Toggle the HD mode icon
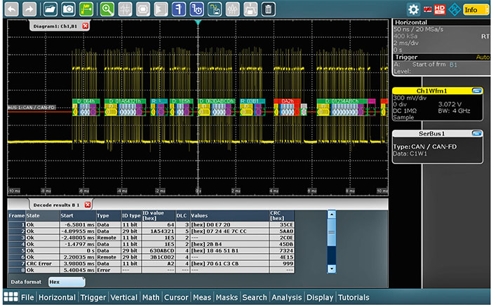Viewport: 491px width, 305px height. [x=439, y=9]
